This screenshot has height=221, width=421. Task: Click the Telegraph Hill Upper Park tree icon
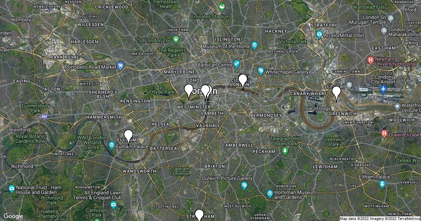285,151
